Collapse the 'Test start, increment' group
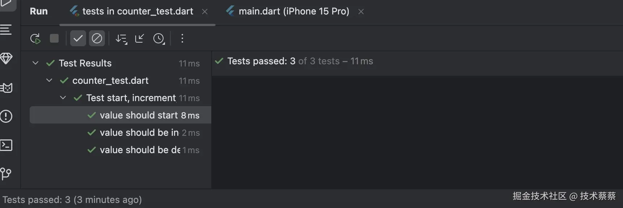The width and height of the screenshot is (623, 208). [x=63, y=98]
